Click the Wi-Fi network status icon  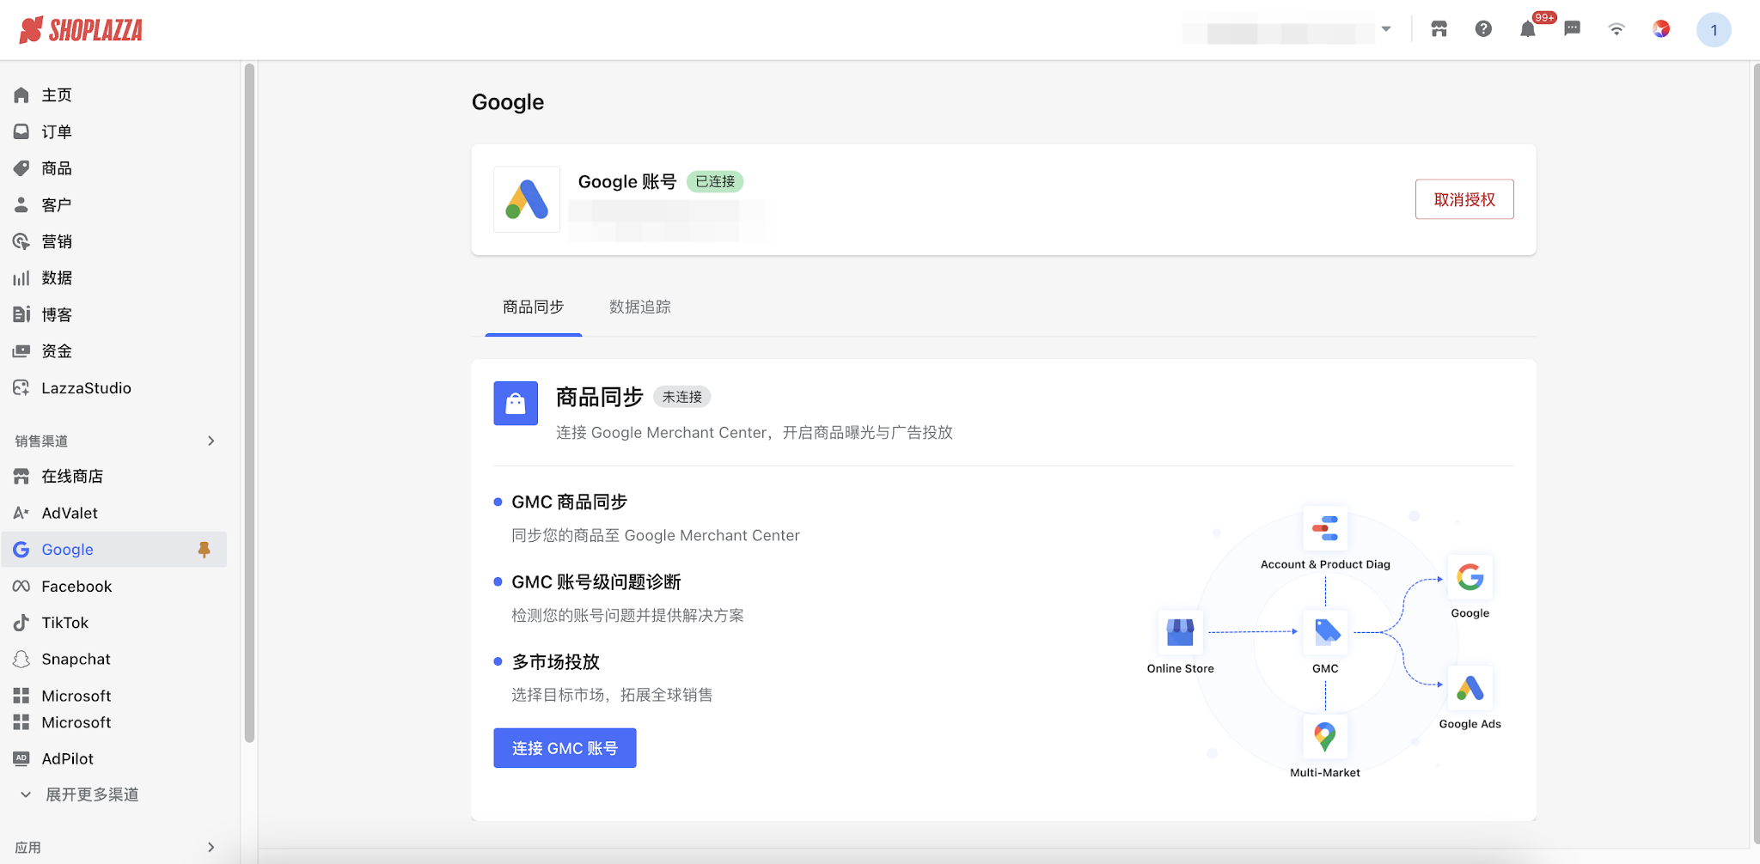(1616, 29)
